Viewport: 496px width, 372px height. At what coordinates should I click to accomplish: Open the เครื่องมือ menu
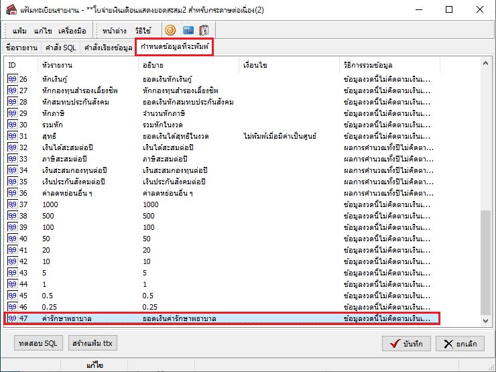(72, 31)
